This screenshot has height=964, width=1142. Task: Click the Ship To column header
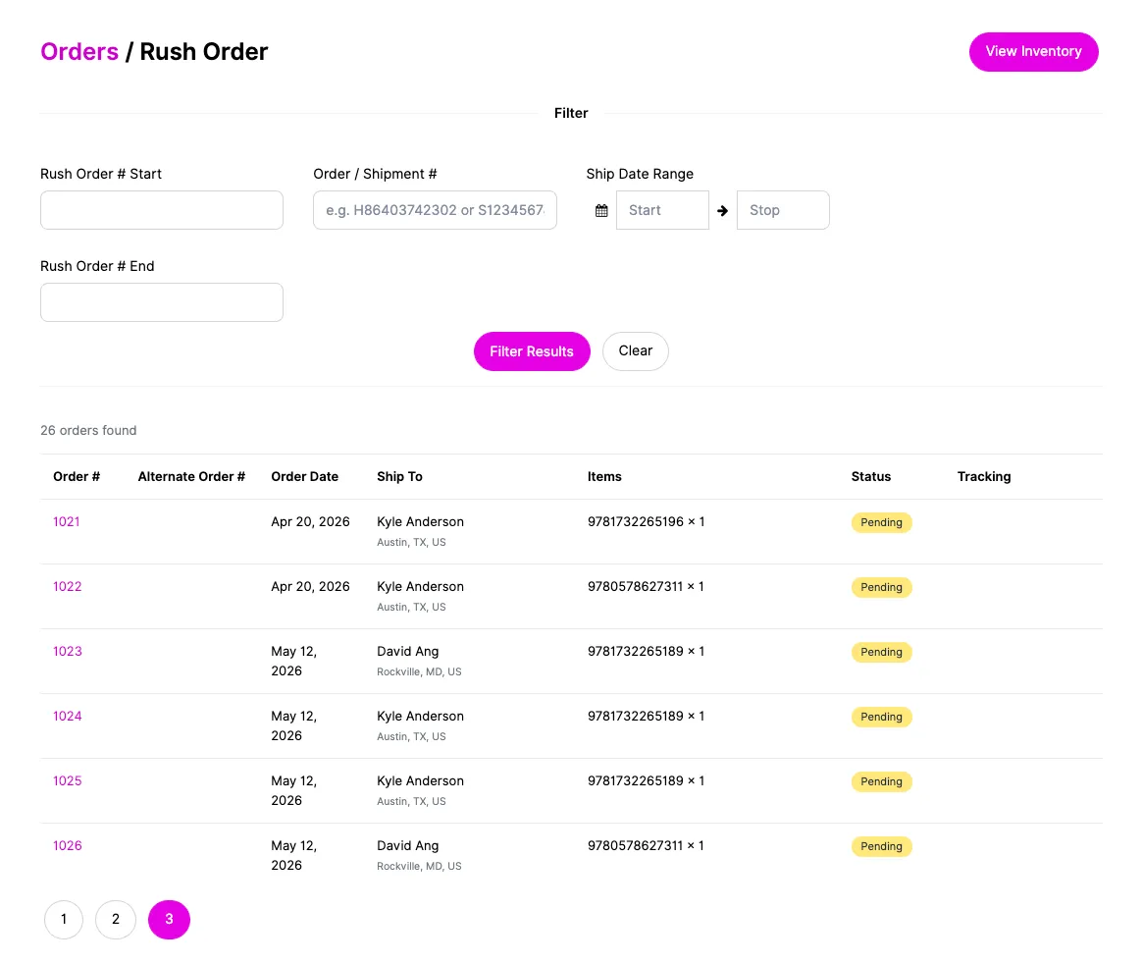pos(400,476)
